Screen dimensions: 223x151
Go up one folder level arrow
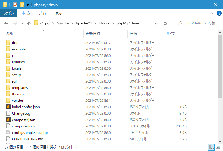click(x=29, y=23)
